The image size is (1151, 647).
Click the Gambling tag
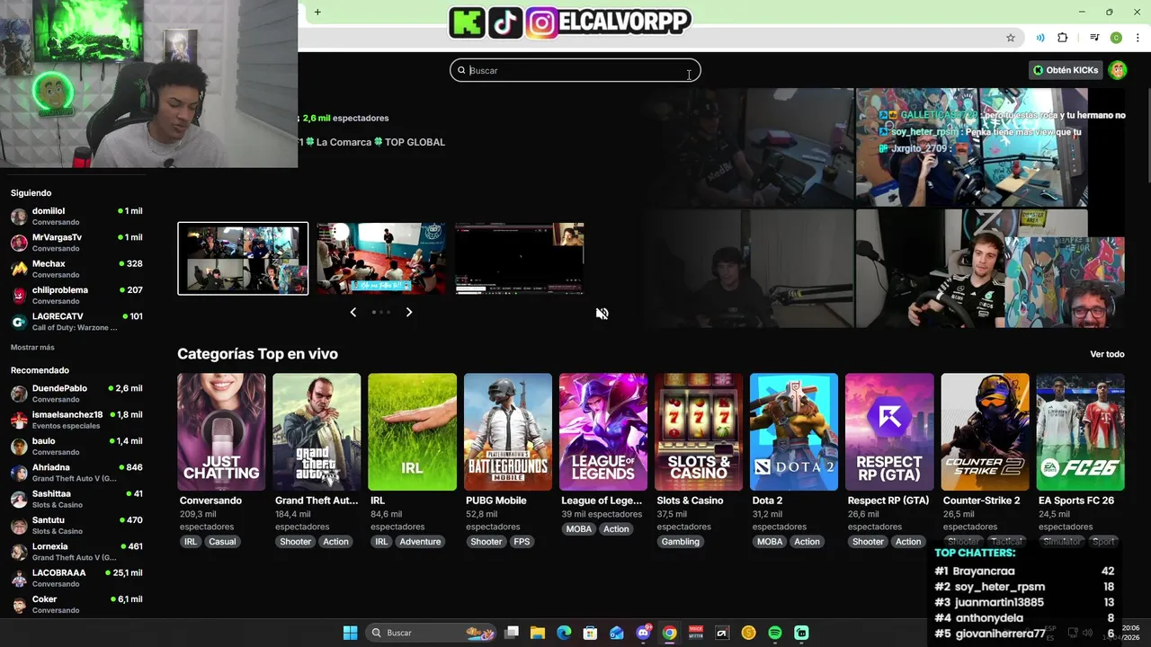(x=681, y=542)
